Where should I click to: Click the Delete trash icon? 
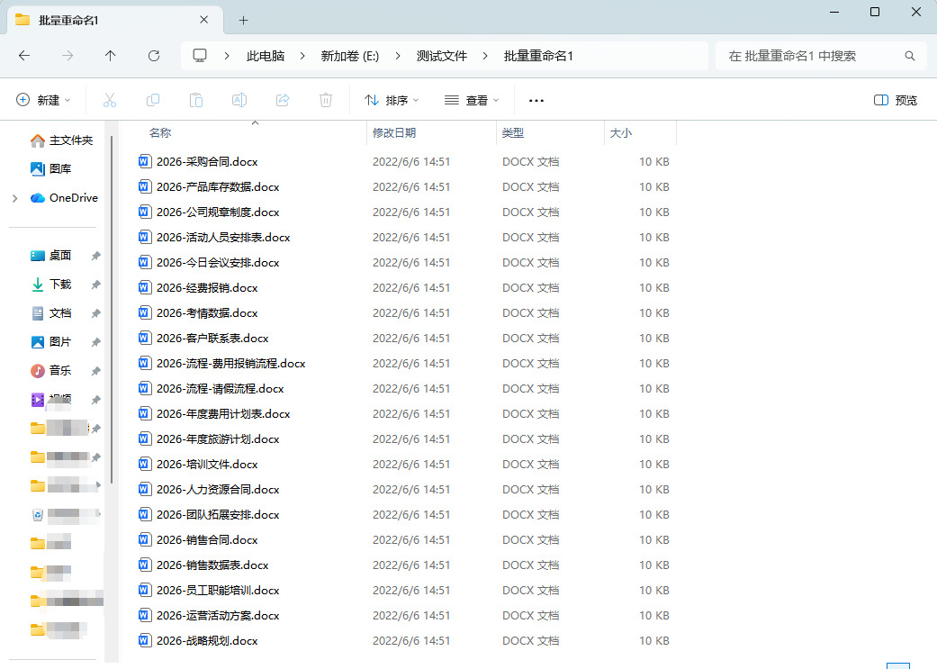(x=326, y=100)
